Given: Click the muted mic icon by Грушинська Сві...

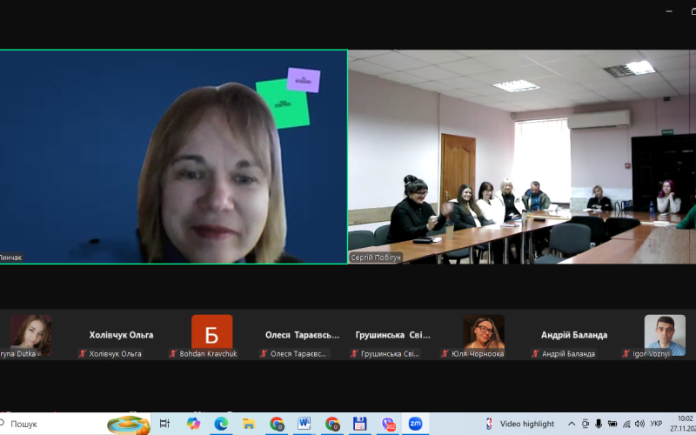Looking at the screenshot, I should point(354,354).
